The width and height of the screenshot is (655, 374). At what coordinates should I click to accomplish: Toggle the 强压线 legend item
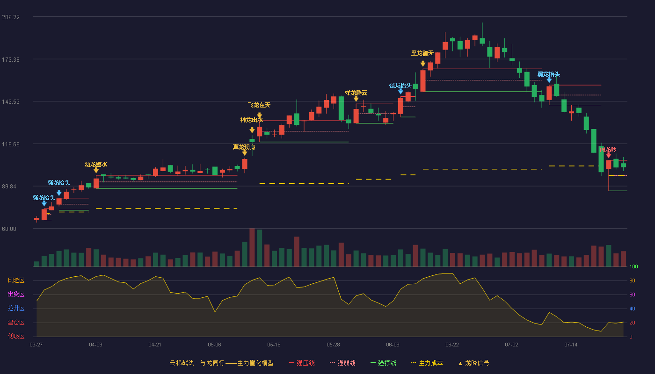point(302,363)
